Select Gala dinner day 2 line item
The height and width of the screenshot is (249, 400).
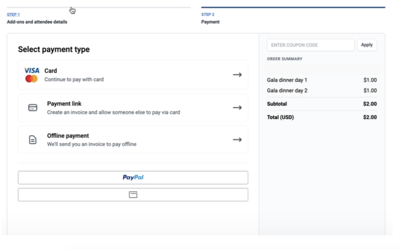coord(287,91)
